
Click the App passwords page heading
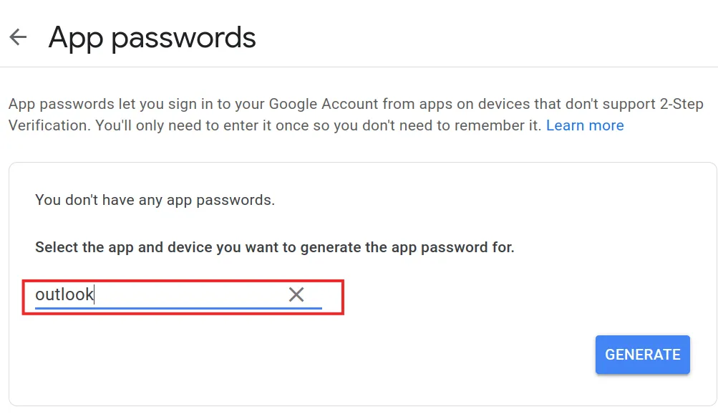tap(152, 37)
